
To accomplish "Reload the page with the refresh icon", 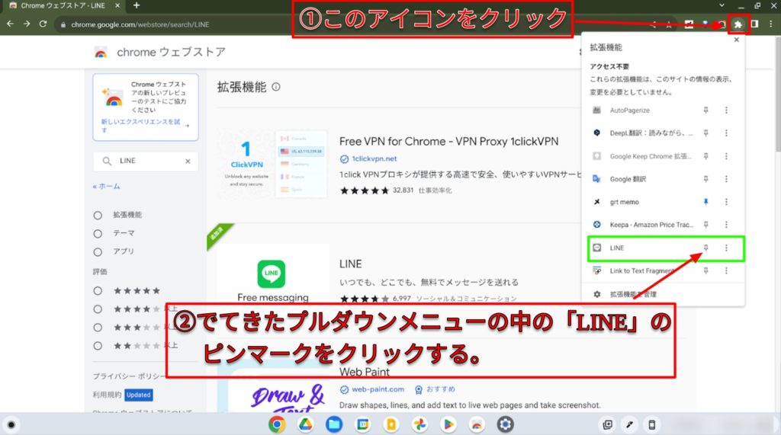I will pos(44,24).
